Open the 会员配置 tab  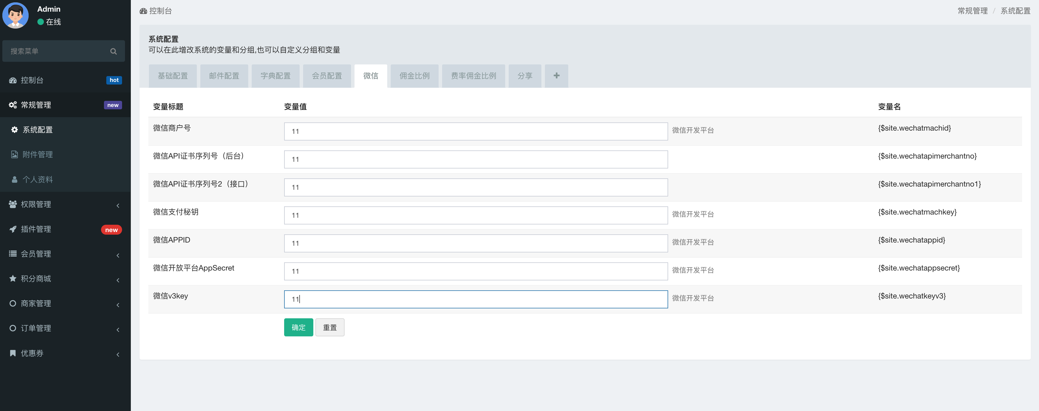[x=327, y=76]
